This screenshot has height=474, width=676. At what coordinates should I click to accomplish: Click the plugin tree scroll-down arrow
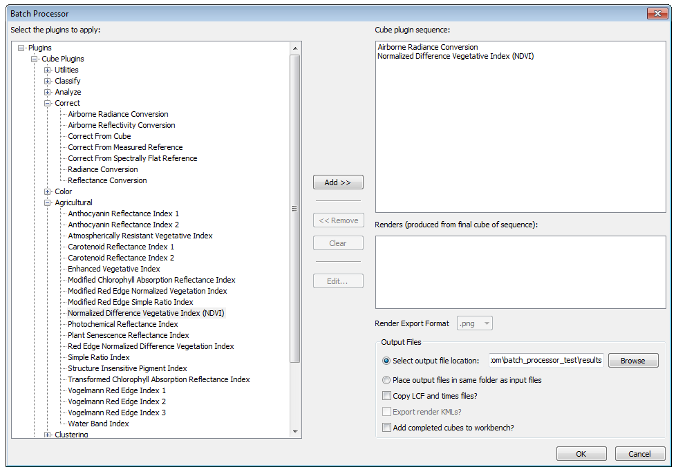click(x=295, y=432)
